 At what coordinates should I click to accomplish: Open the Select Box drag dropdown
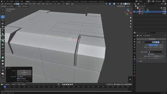pyautogui.click(x=25, y=6)
